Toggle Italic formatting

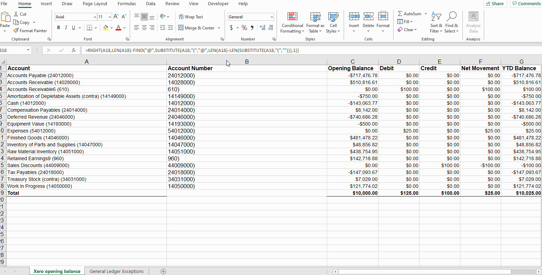pos(66,28)
